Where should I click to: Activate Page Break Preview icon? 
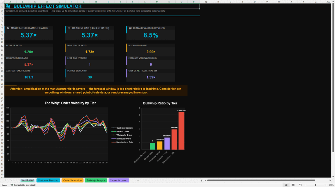click(300, 185)
